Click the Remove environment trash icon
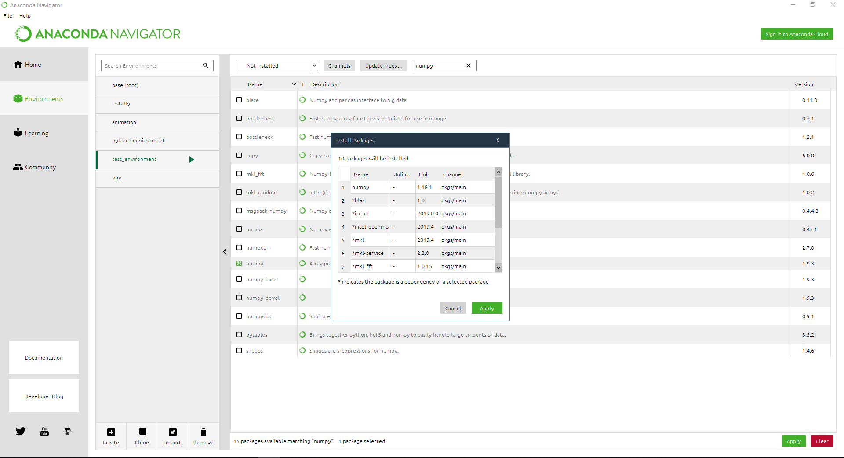The image size is (844, 458). coord(203,432)
